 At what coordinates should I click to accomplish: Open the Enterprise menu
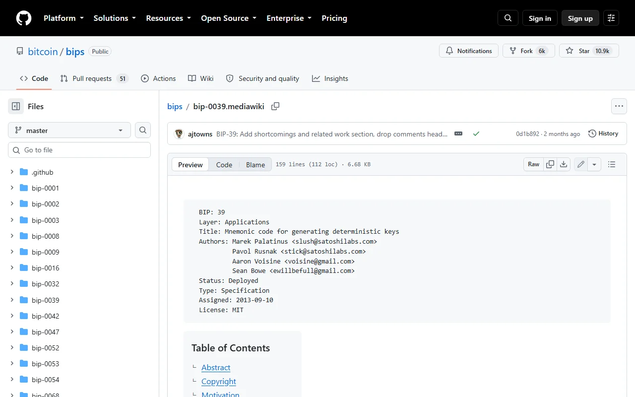coord(289,18)
